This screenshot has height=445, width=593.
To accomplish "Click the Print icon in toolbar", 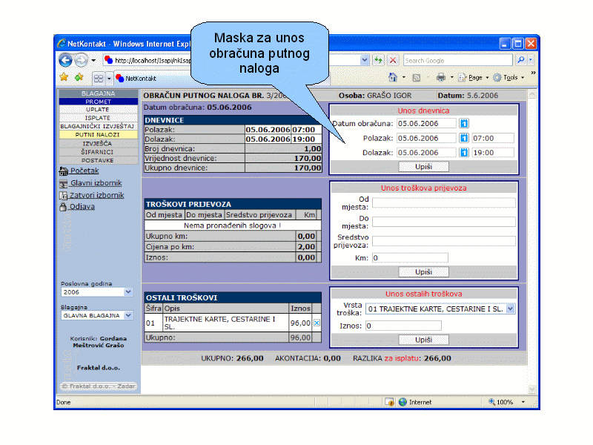I will click(x=440, y=77).
